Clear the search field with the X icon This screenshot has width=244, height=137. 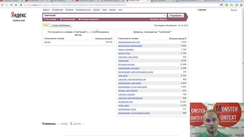click(x=165, y=16)
